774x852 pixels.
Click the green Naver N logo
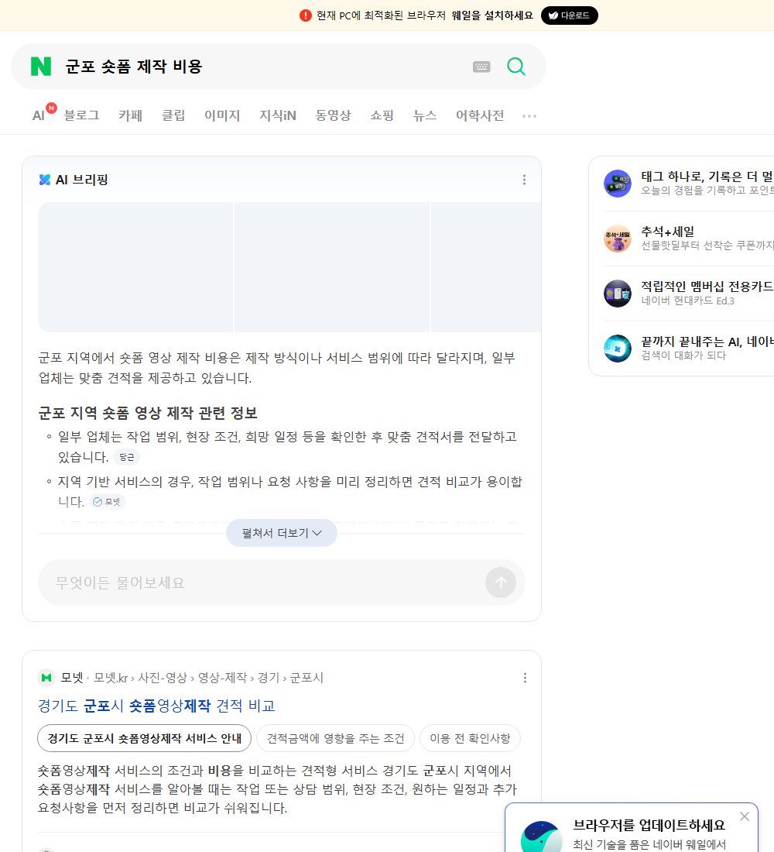pyautogui.click(x=41, y=67)
